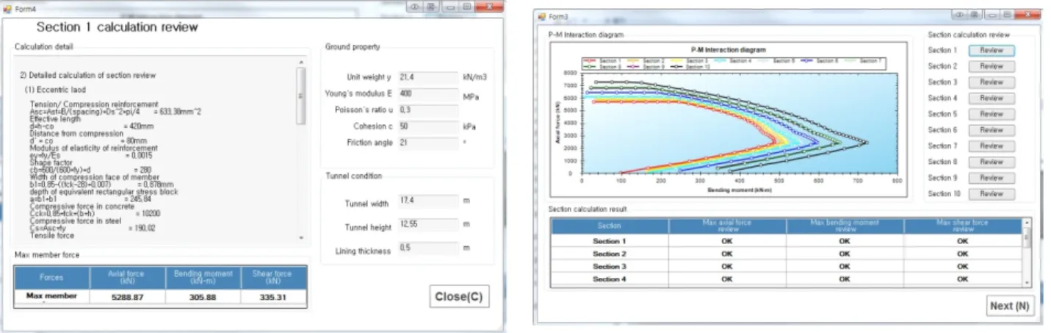Click the Forces column header
The height and width of the screenshot is (333, 1051).
[x=51, y=277]
